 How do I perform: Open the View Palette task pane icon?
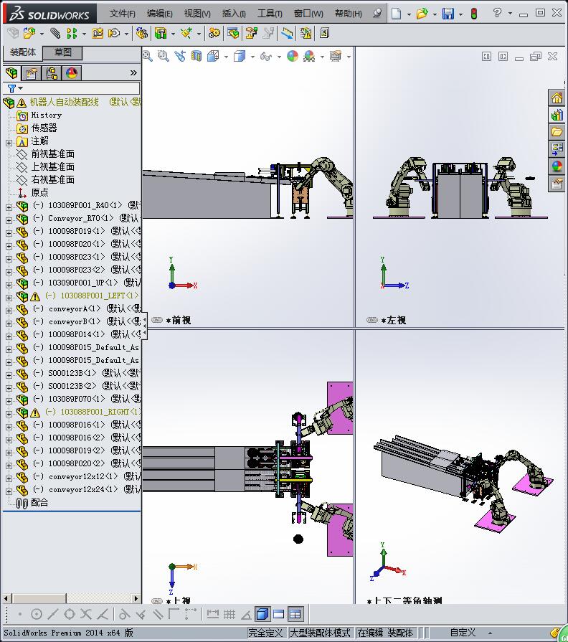pos(557,149)
